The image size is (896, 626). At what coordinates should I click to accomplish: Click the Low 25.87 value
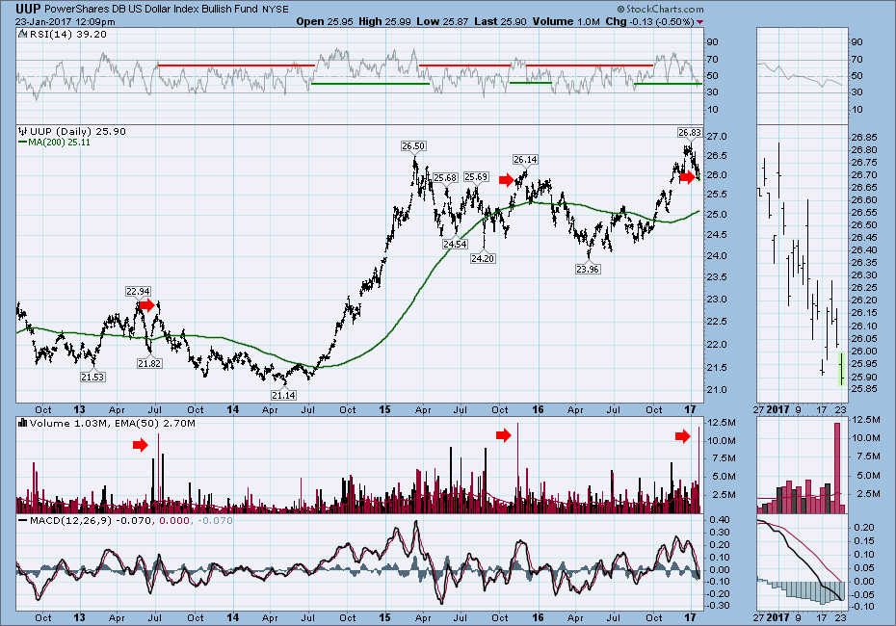(x=442, y=22)
